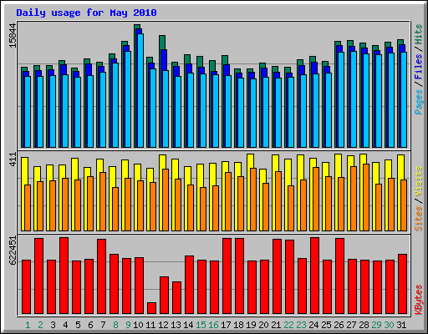This screenshot has width=428, height=334.
Task: Select day label "6" on the x-axis
Action: click(x=90, y=325)
